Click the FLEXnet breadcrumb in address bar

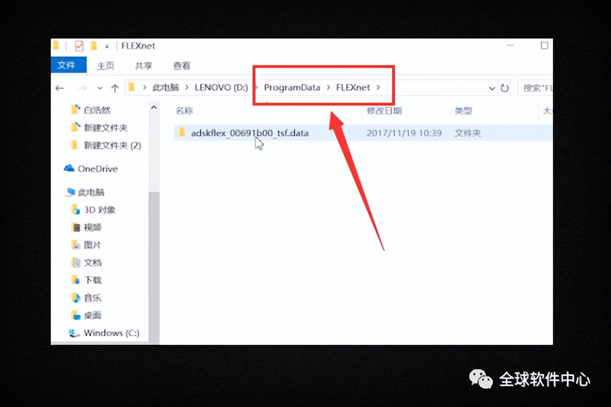coord(353,88)
